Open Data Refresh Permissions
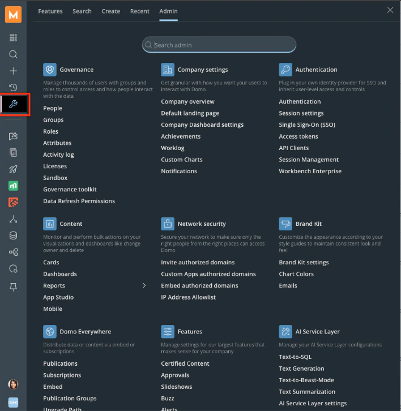This screenshot has width=401, height=411. (79, 201)
